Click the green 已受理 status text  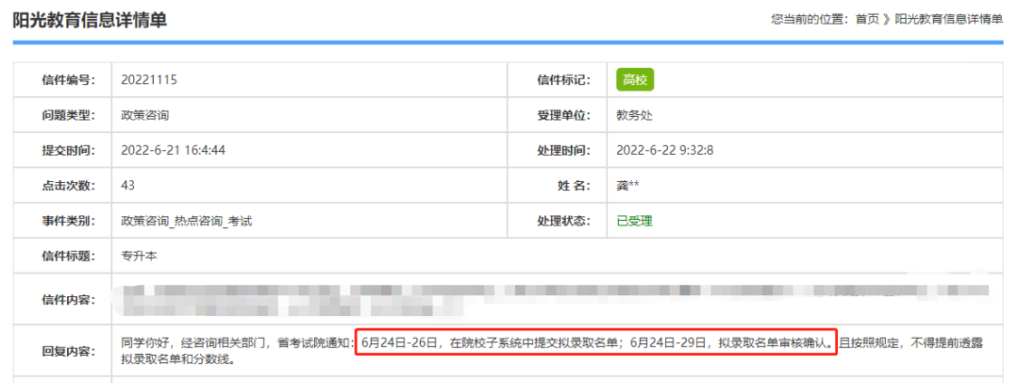pyautogui.click(x=634, y=221)
